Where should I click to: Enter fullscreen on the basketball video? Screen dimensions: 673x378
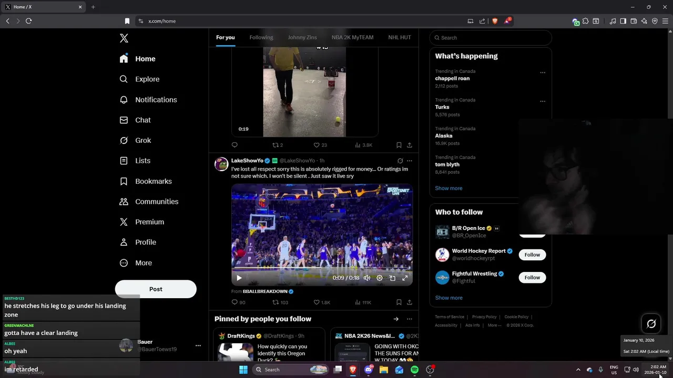pos(405,278)
